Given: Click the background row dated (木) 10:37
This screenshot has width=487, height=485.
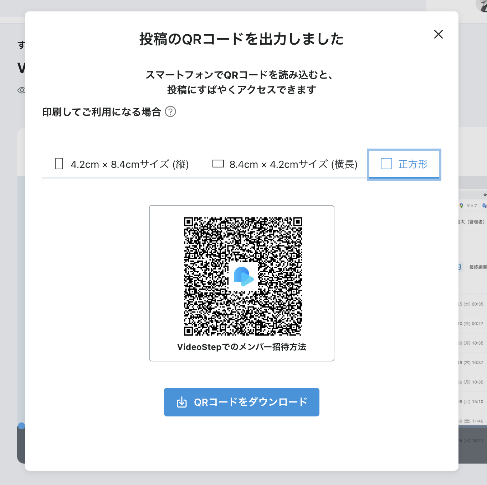Looking at the screenshot, I should pos(471,362).
